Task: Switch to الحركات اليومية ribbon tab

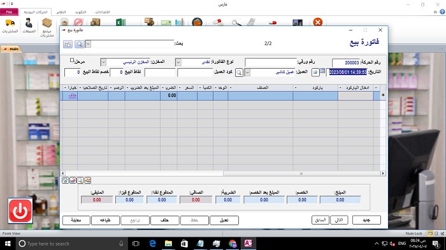Action: pyautogui.click(x=36, y=12)
